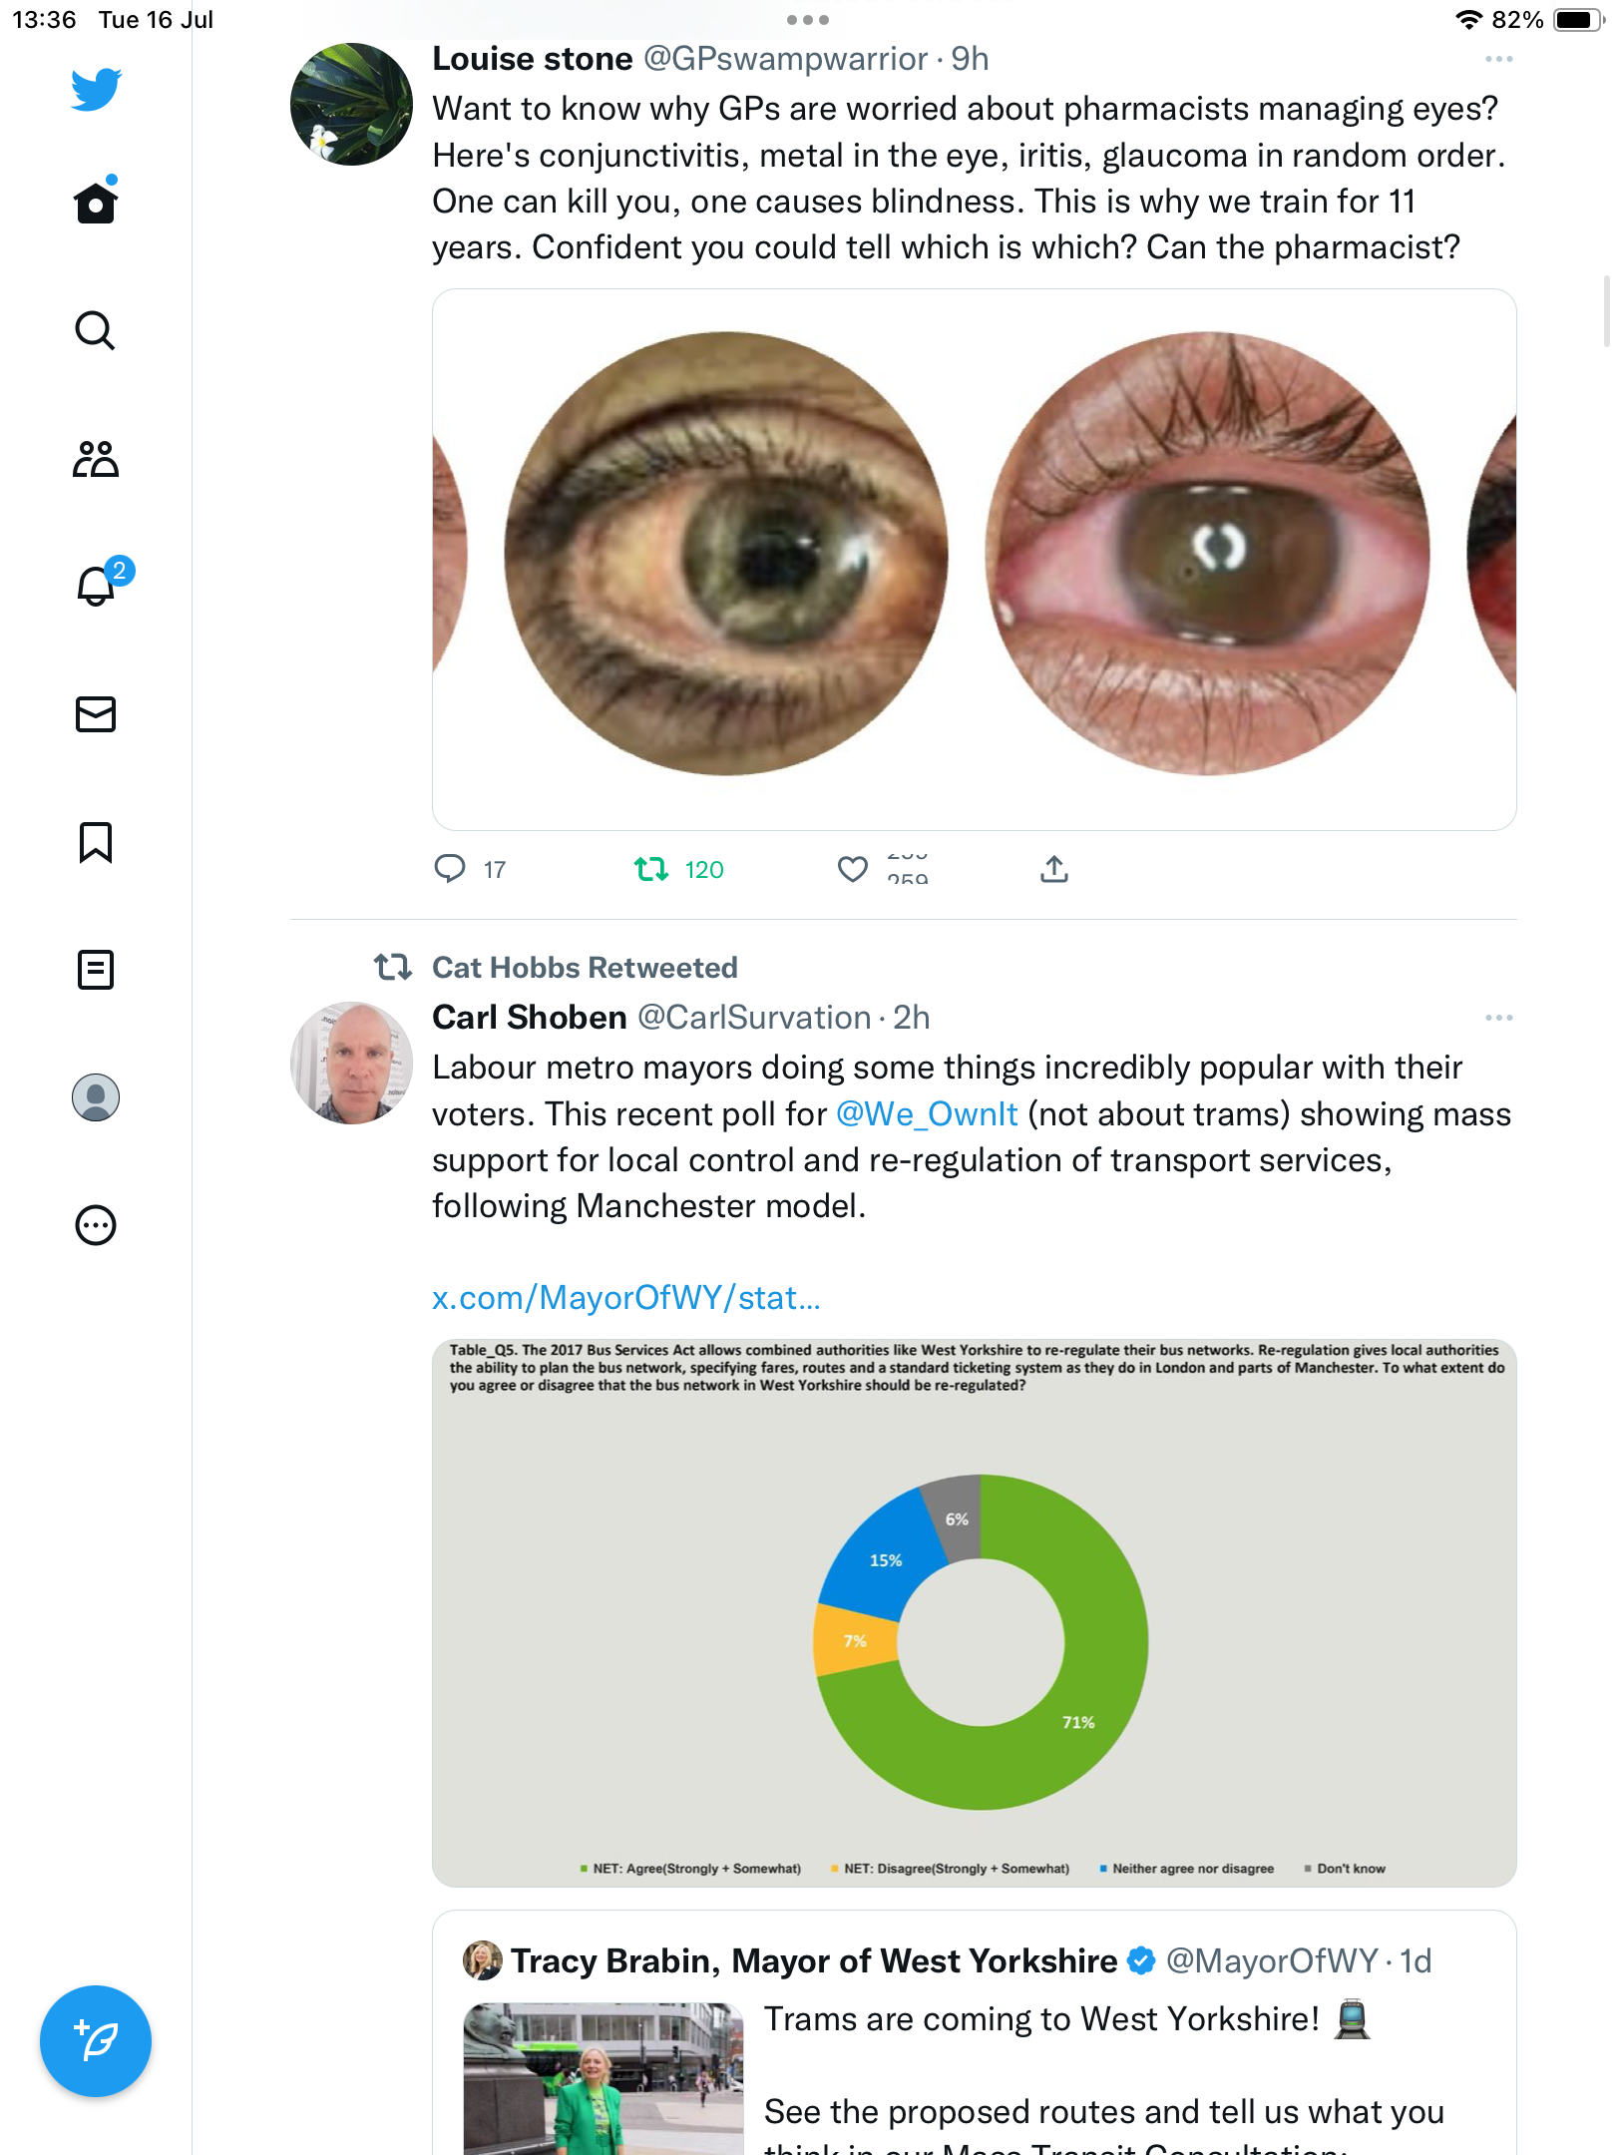Open Notifications bell with 2 badge
Viewport: 1616px width, 2155px height.
pos(96,587)
